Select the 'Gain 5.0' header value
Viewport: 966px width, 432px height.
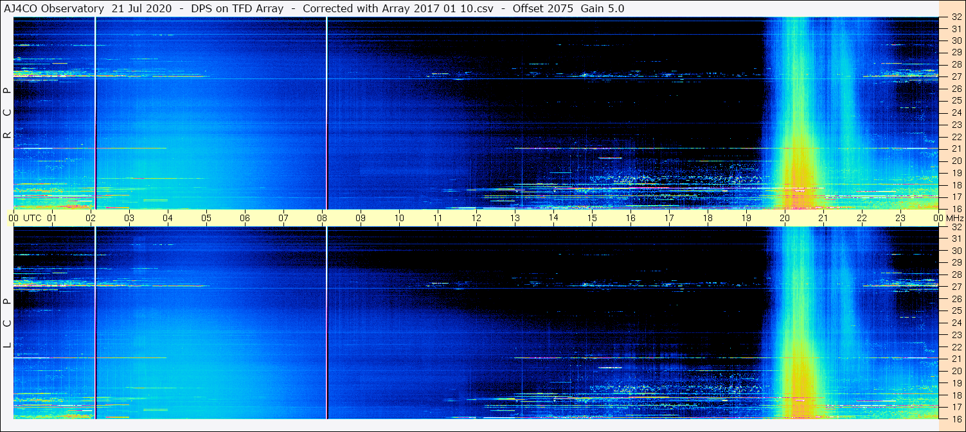[602, 9]
